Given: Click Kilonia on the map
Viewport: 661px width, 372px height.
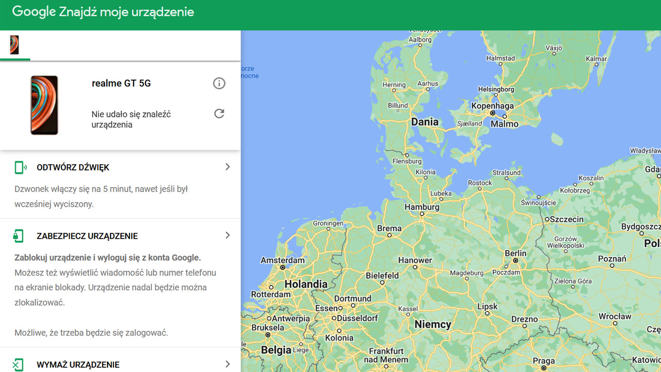Looking at the screenshot, I should pos(426,173).
